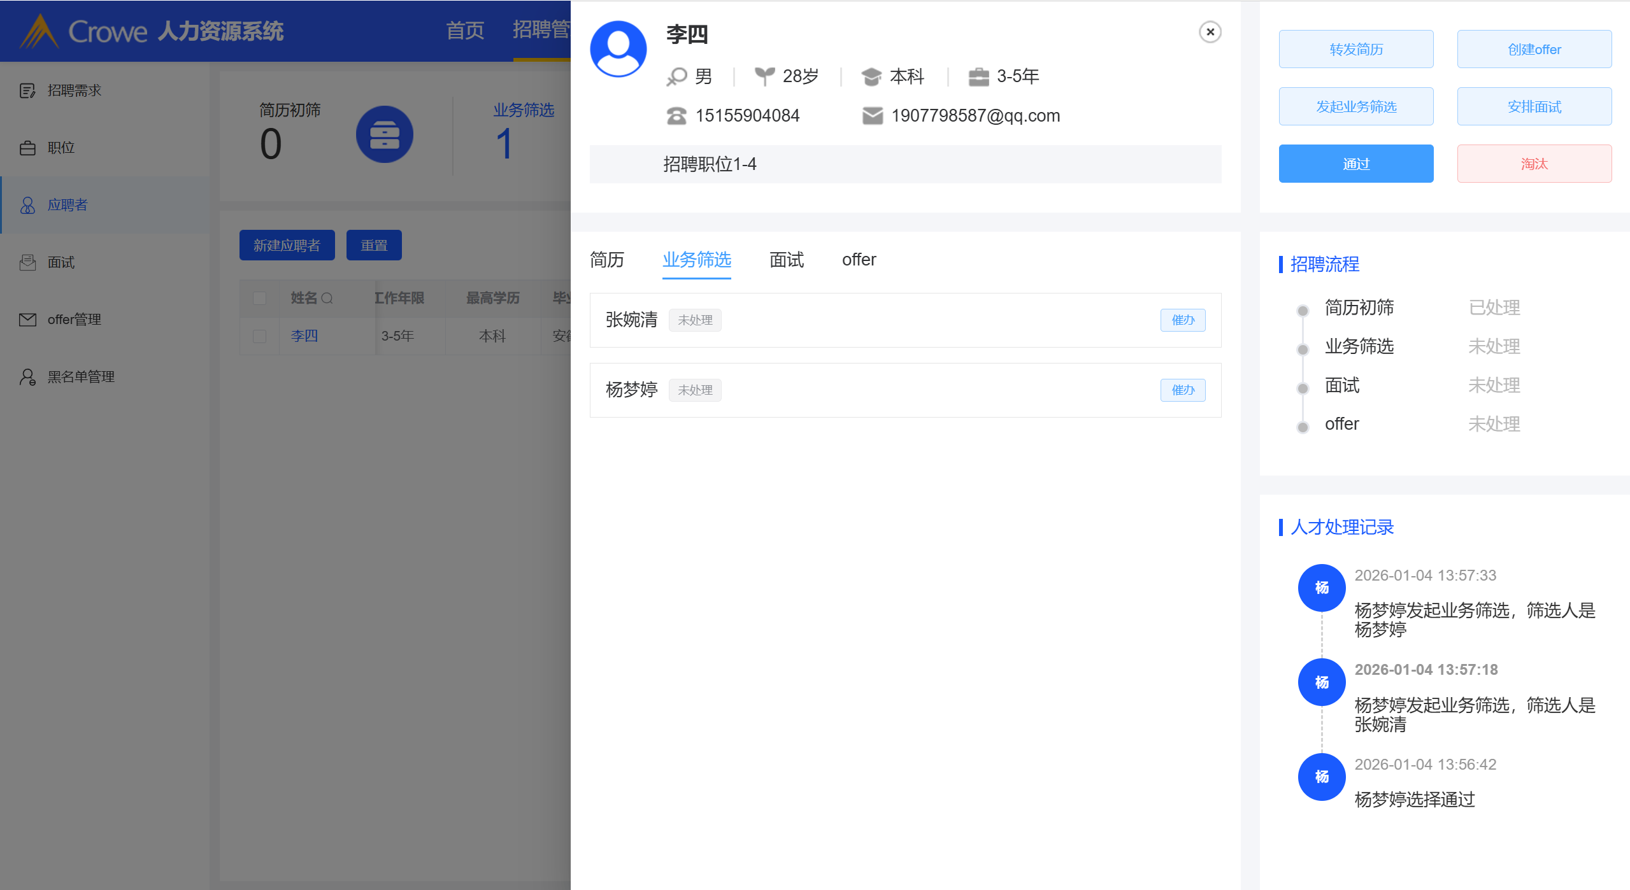Image resolution: width=1630 pixels, height=890 pixels.
Task: Close the candidate detail panel
Action: point(1210,32)
